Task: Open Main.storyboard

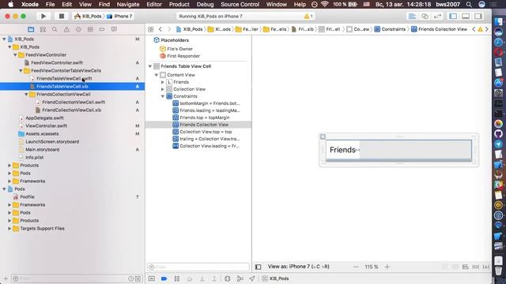Action: [x=42, y=150]
